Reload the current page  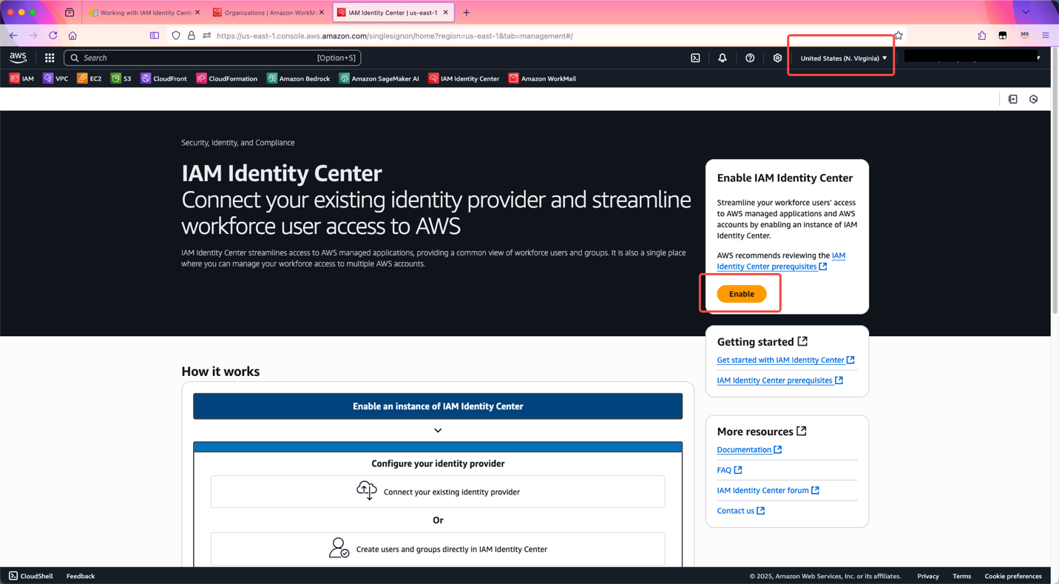coord(53,36)
